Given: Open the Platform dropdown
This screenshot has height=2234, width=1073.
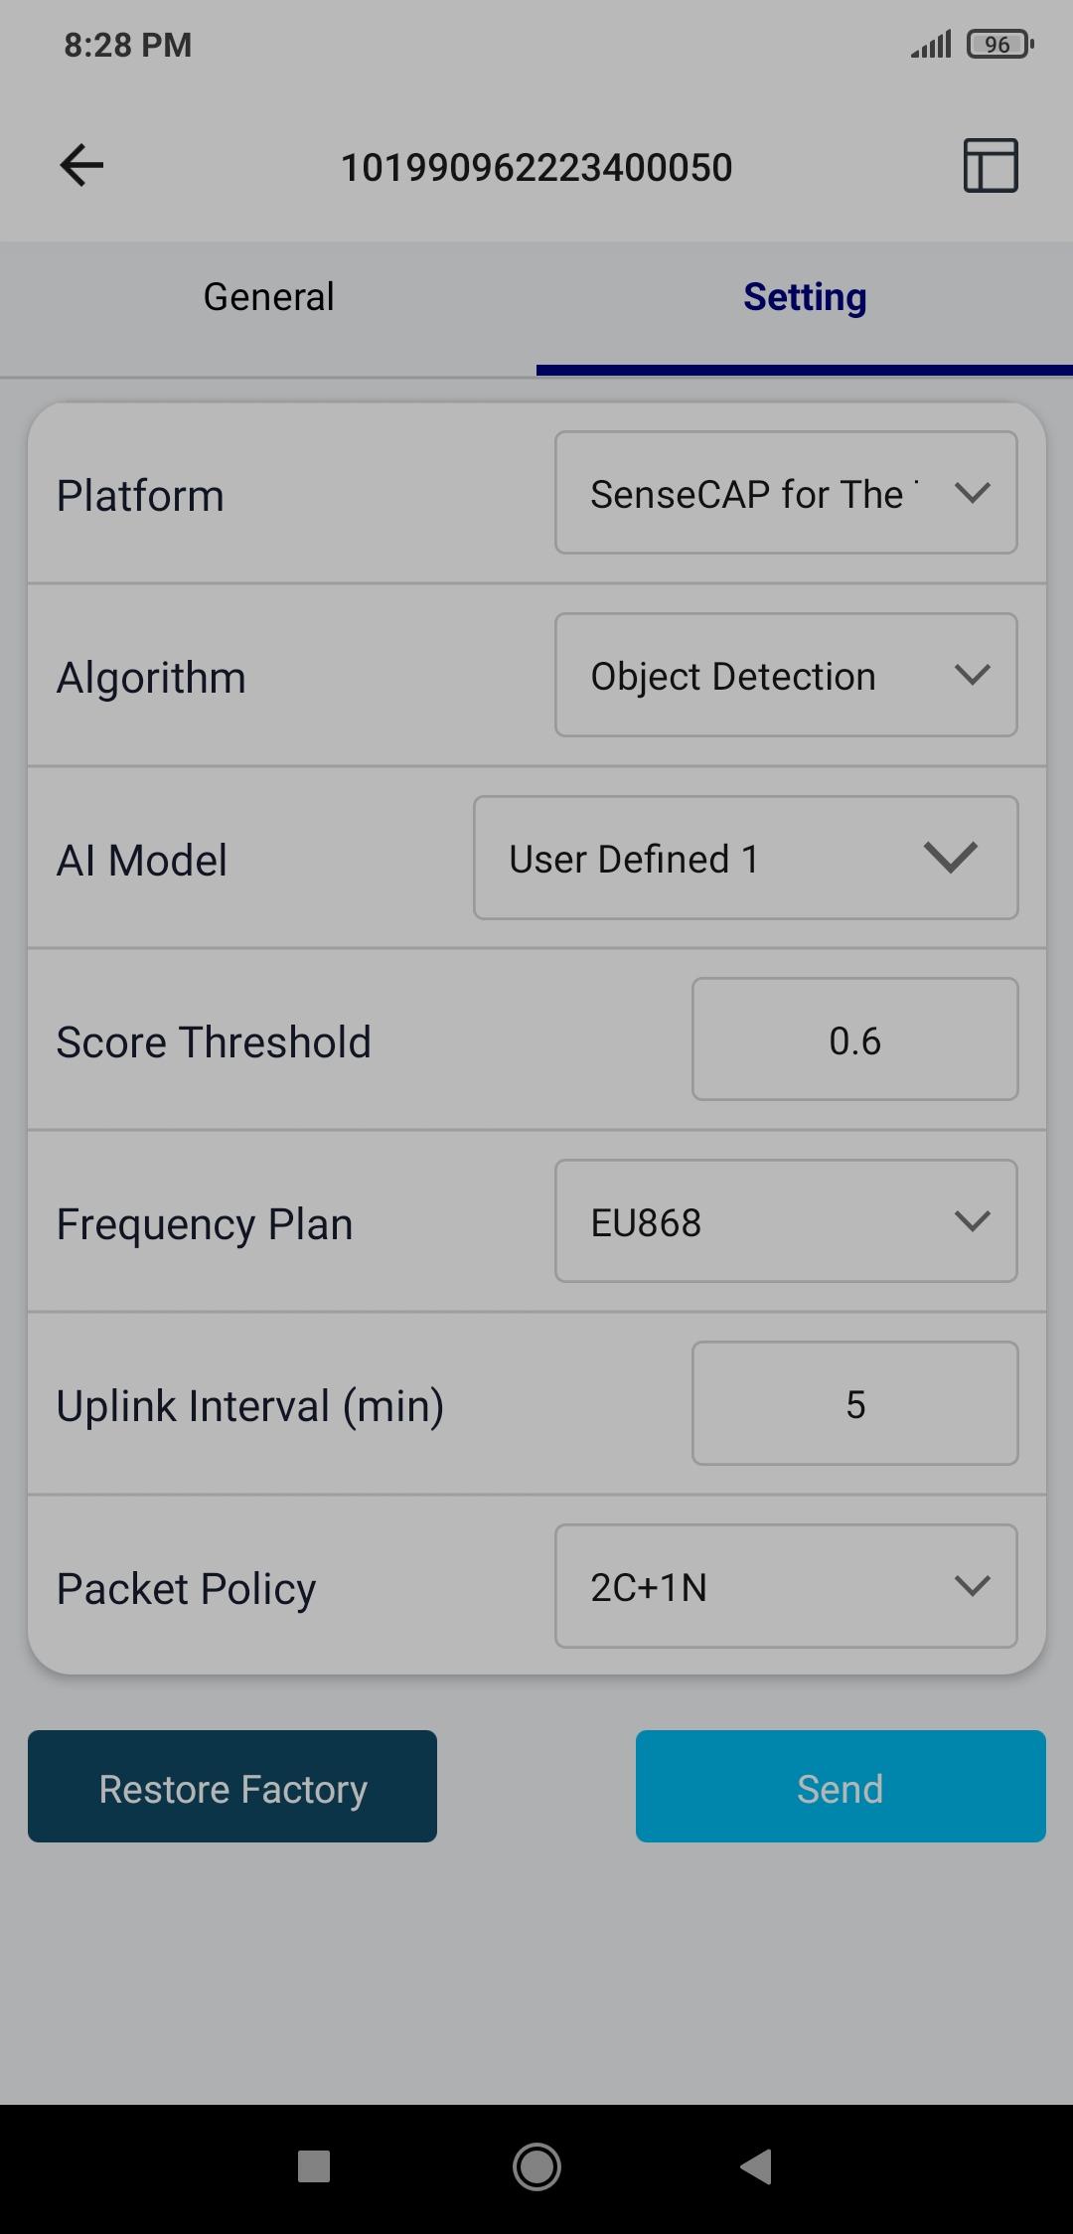Looking at the screenshot, I should click(785, 492).
